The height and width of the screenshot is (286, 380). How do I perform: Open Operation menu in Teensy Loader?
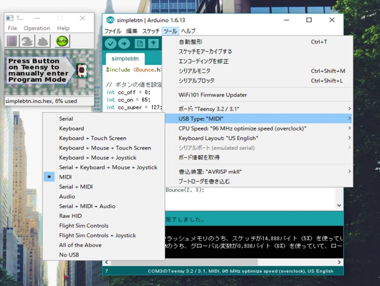(x=37, y=28)
